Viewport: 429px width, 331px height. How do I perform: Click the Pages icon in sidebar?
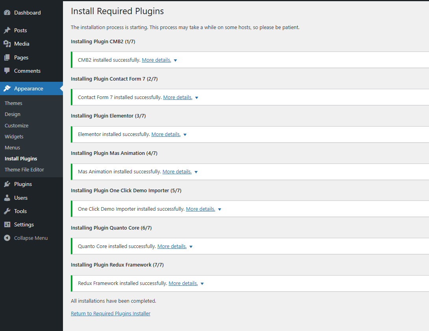click(7, 57)
